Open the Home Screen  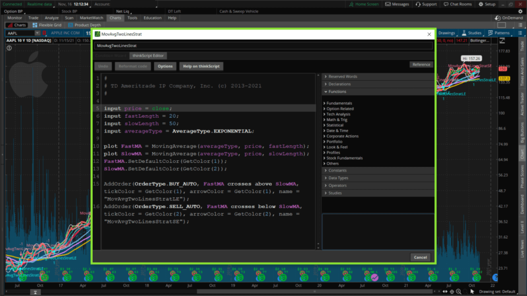coord(364,4)
